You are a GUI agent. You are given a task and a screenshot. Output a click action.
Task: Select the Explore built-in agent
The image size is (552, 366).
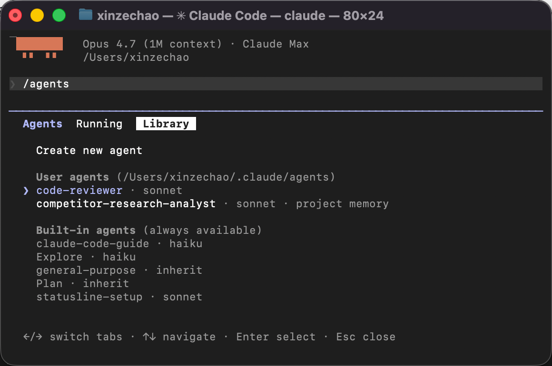(x=59, y=257)
